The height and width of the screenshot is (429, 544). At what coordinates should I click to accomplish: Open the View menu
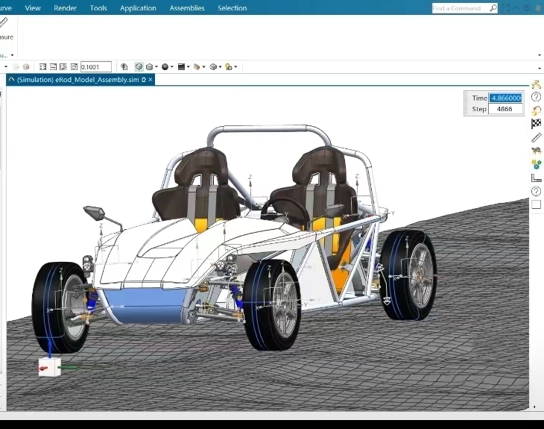pos(33,8)
